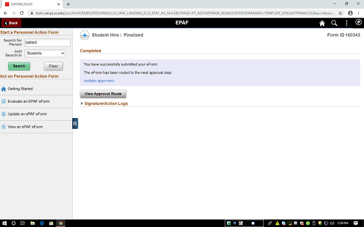Open the Just Search In dropdown
The image size is (364, 227).
click(45, 53)
